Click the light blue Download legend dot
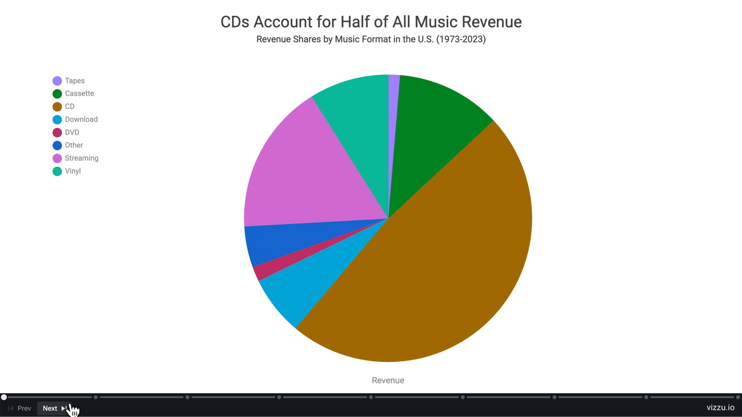742x417 pixels. tap(57, 120)
